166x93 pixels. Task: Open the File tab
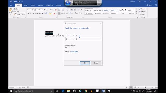[11, 5]
